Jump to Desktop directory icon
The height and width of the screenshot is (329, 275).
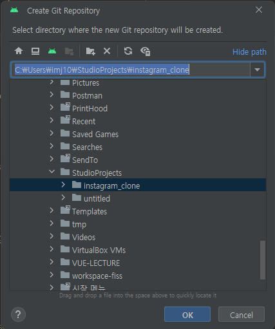[x=35, y=51]
